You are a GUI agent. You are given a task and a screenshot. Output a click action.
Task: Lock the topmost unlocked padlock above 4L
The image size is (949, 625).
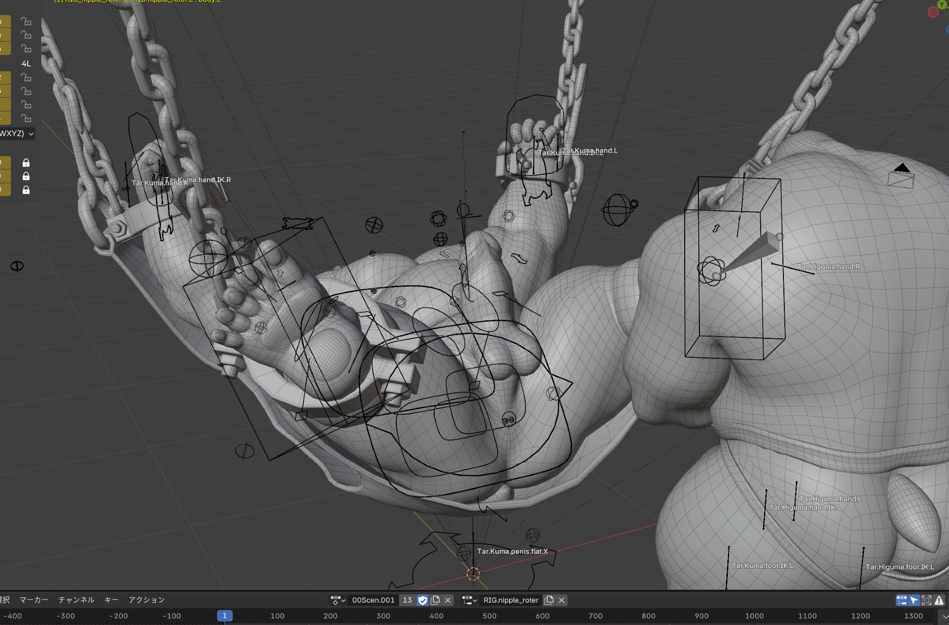[x=26, y=21]
